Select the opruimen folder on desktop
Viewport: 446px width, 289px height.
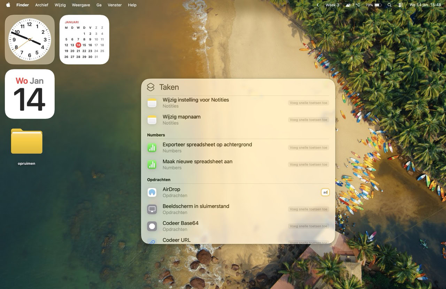(x=26, y=142)
